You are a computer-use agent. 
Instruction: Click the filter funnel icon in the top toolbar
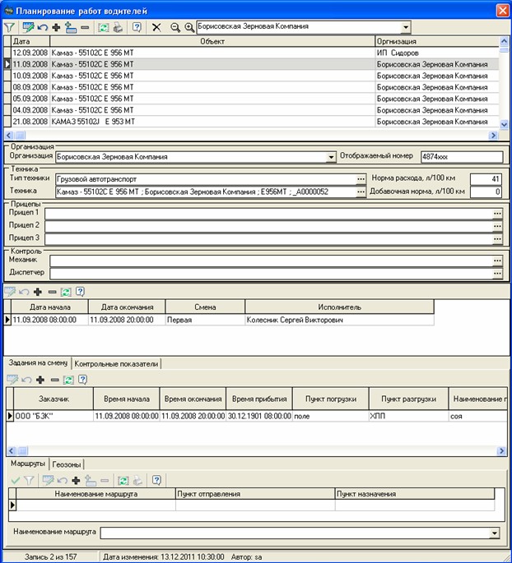click(x=9, y=27)
